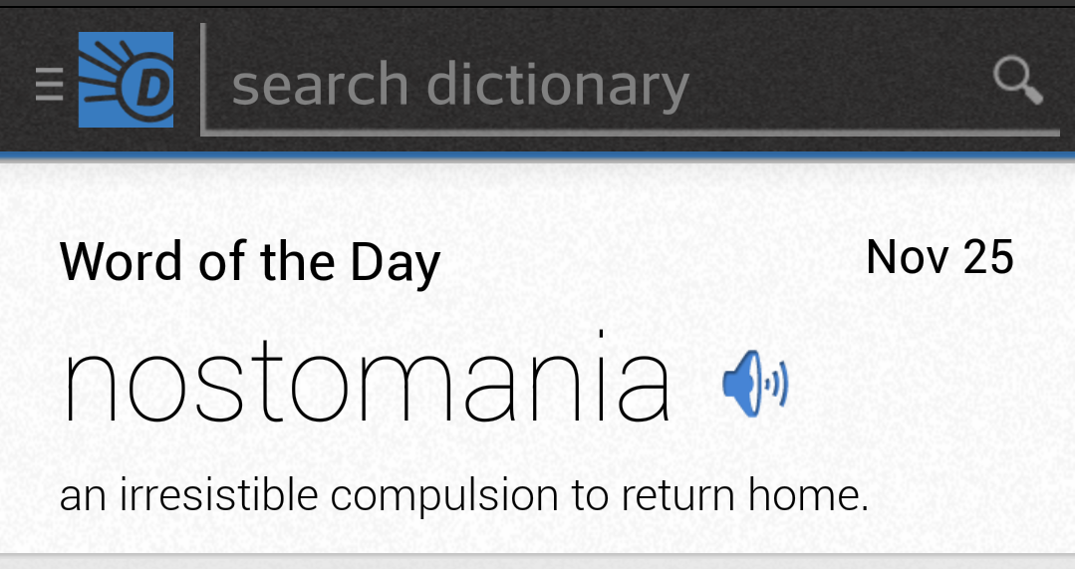The height and width of the screenshot is (569, 1075).
Task: Click the "dictionary" placeholder word
Action: pos(558,86)
